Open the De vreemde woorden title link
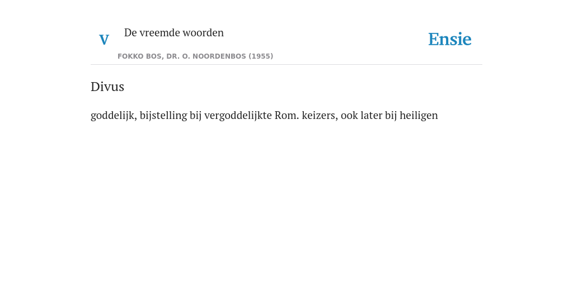The image size is (573, 286). point(174,32)
